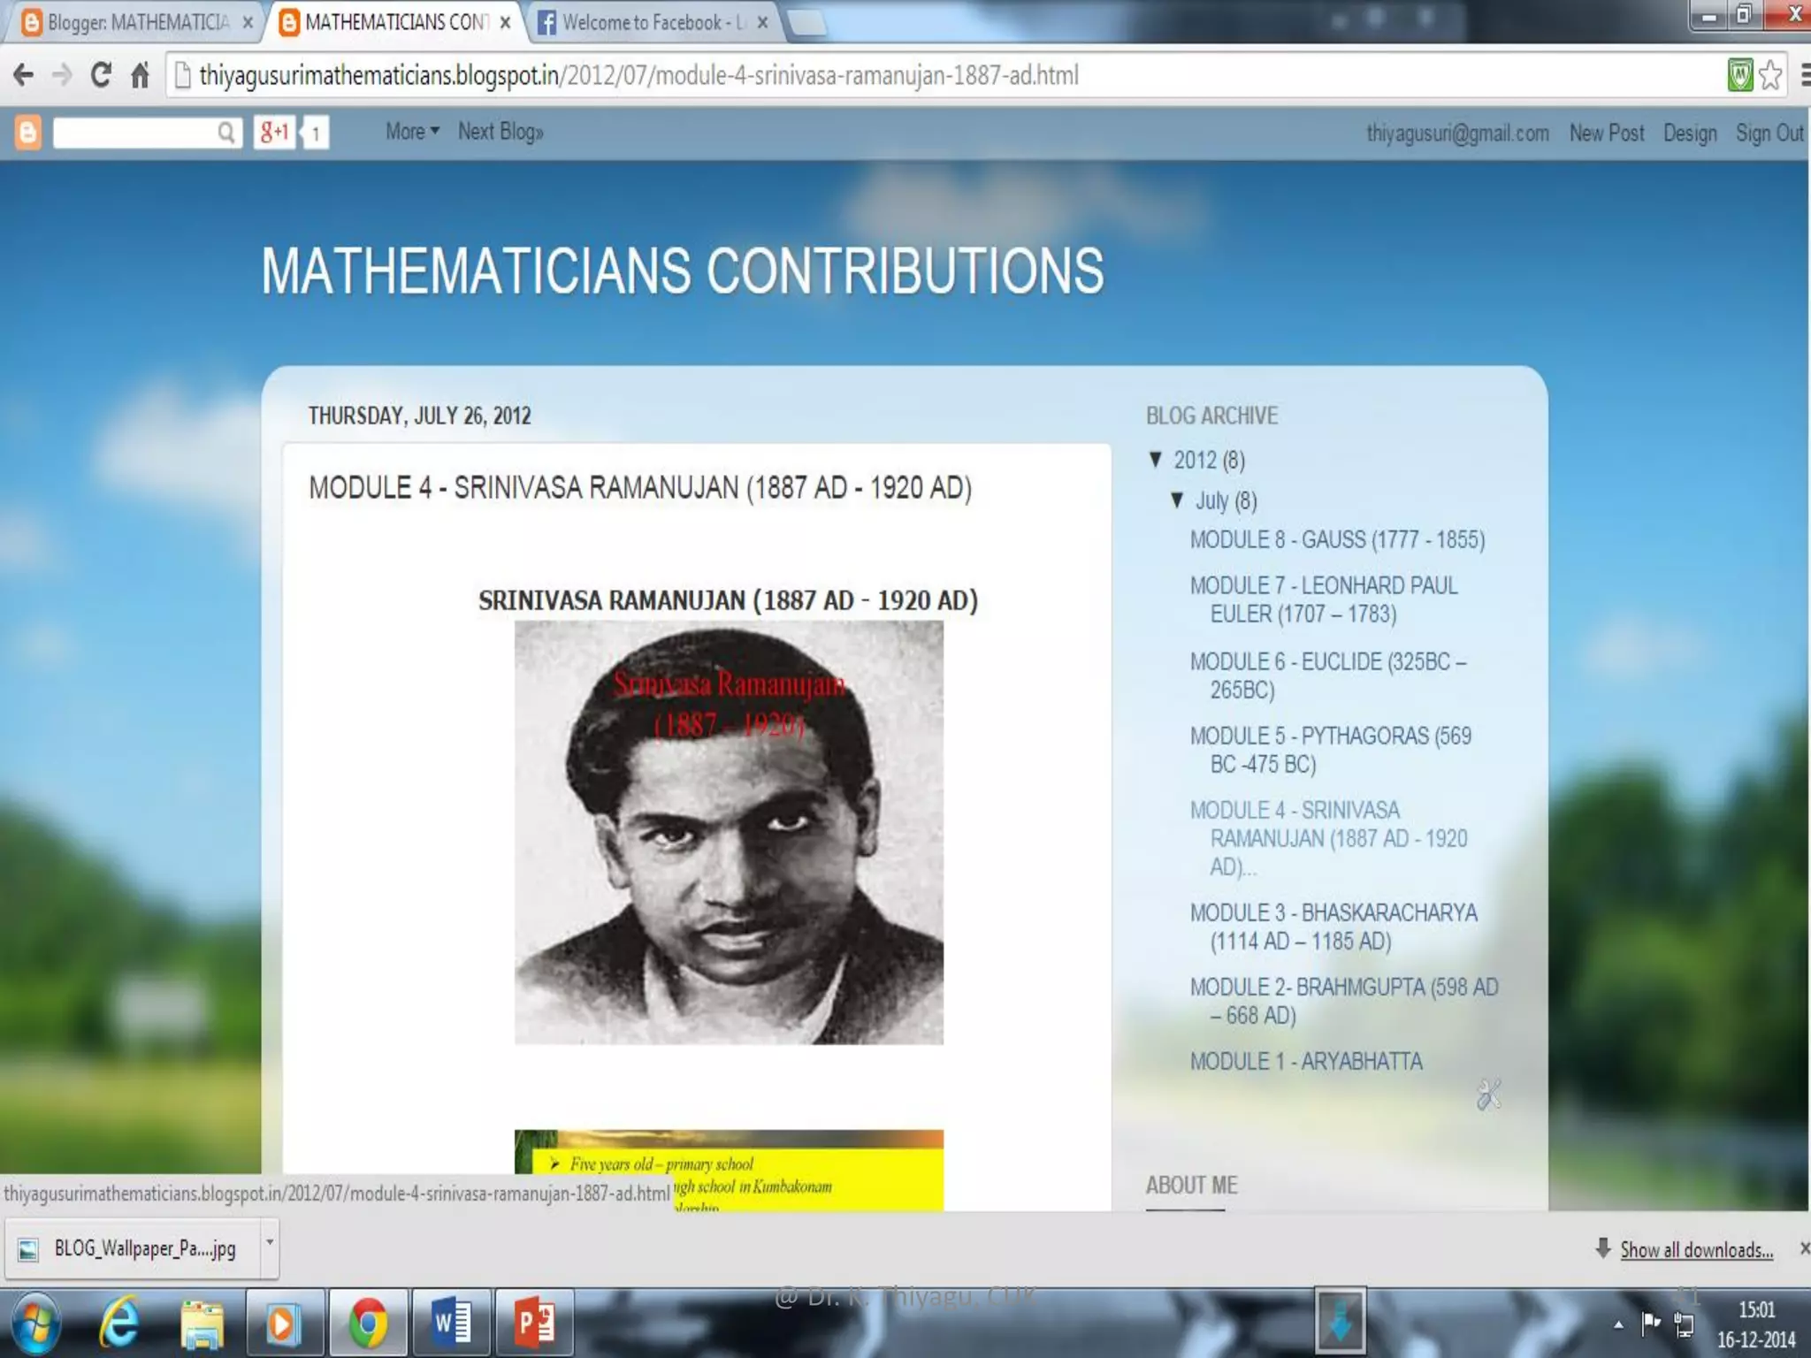This screenshot has width=1811, height=1358.
Task: Click the wrench edit icon under Blog Archive
Action: [1489, 1095]
